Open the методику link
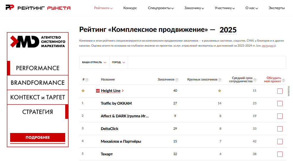 (x=268, y=46)
